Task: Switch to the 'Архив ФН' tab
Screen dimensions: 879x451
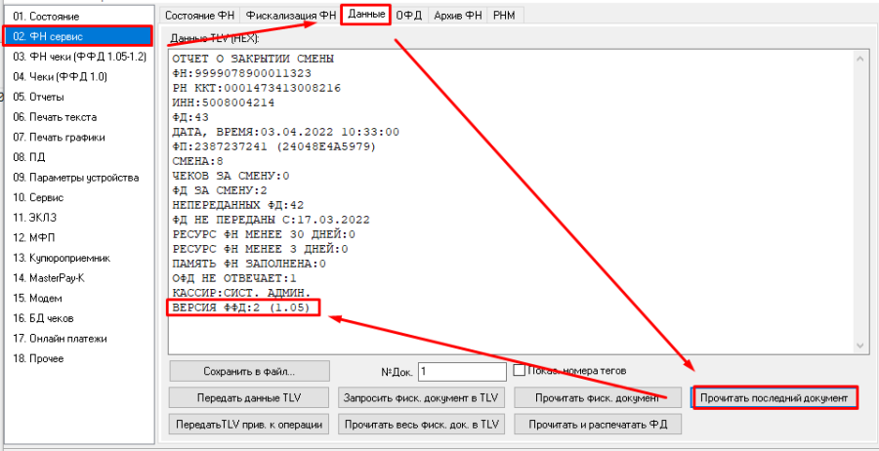Action: click(x=457, y=16)
